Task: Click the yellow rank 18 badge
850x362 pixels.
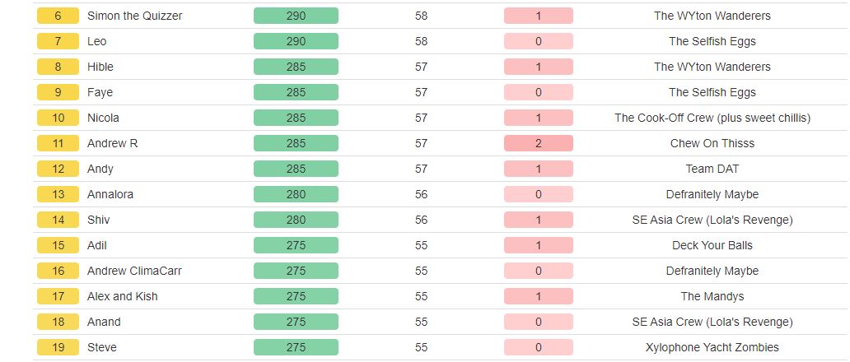Action: (x=58, y=321)
